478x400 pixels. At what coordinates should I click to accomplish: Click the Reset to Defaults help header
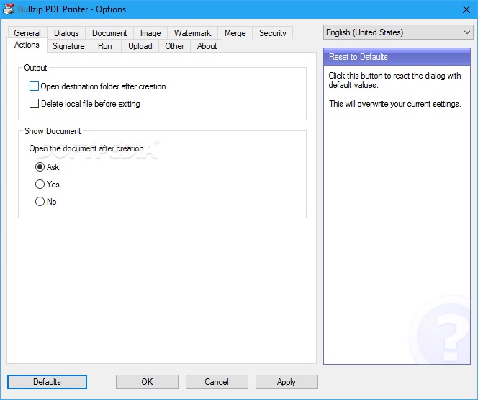397,57
